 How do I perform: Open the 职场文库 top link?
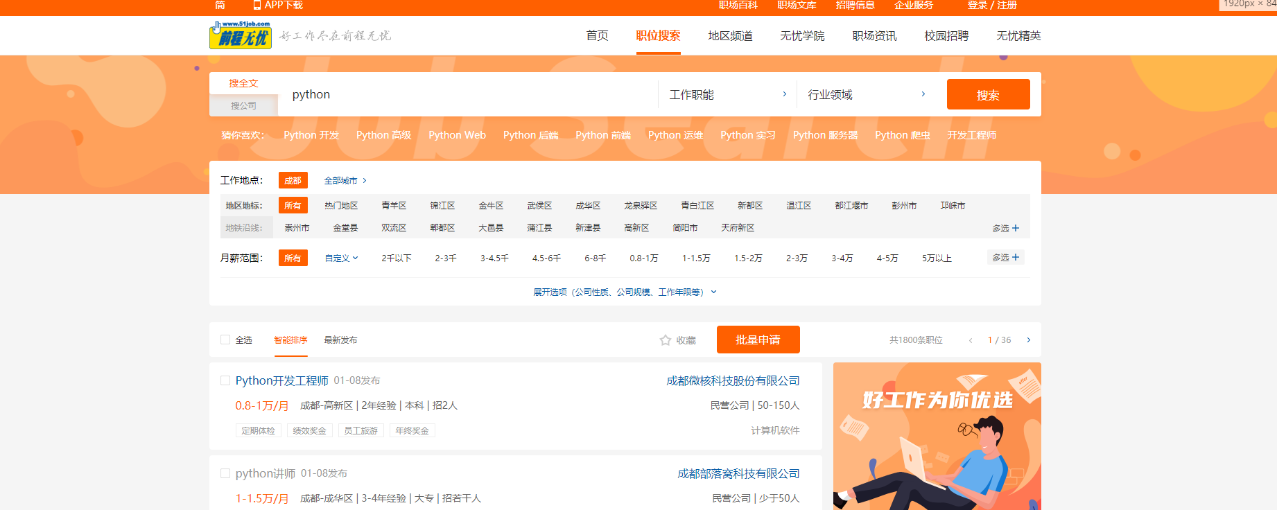pyautogui.click(x=797, y=5)
